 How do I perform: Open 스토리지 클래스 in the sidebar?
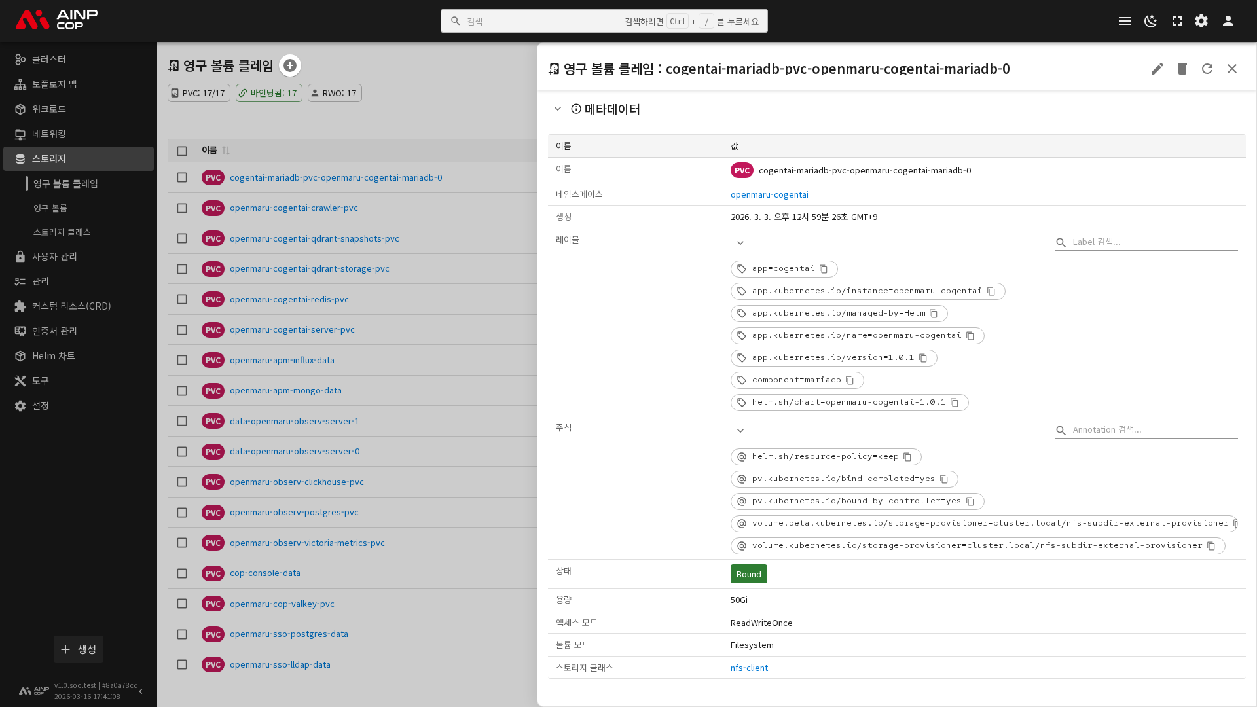(x=62, y=232)
